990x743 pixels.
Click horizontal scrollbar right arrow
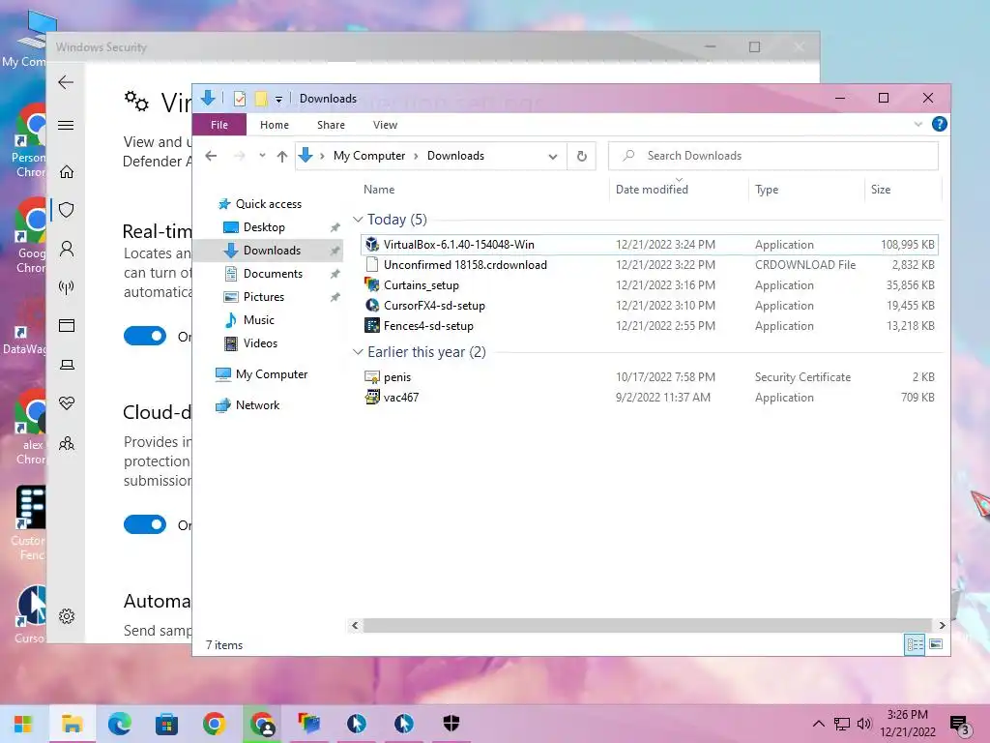(x=942, y=626)
